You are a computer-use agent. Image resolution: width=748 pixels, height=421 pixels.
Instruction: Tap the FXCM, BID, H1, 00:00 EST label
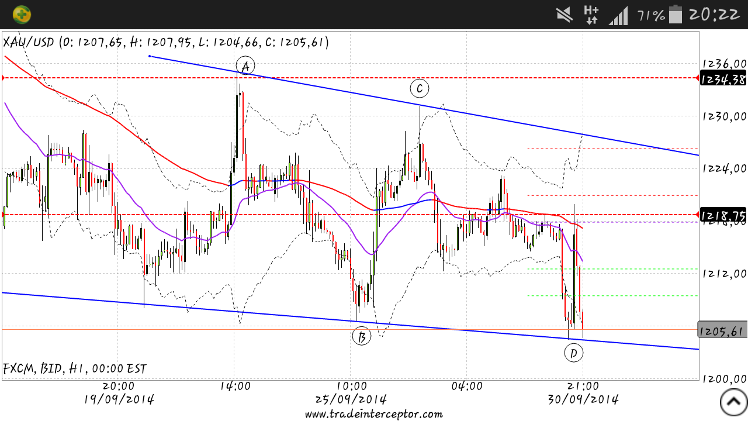pos(75,369)
